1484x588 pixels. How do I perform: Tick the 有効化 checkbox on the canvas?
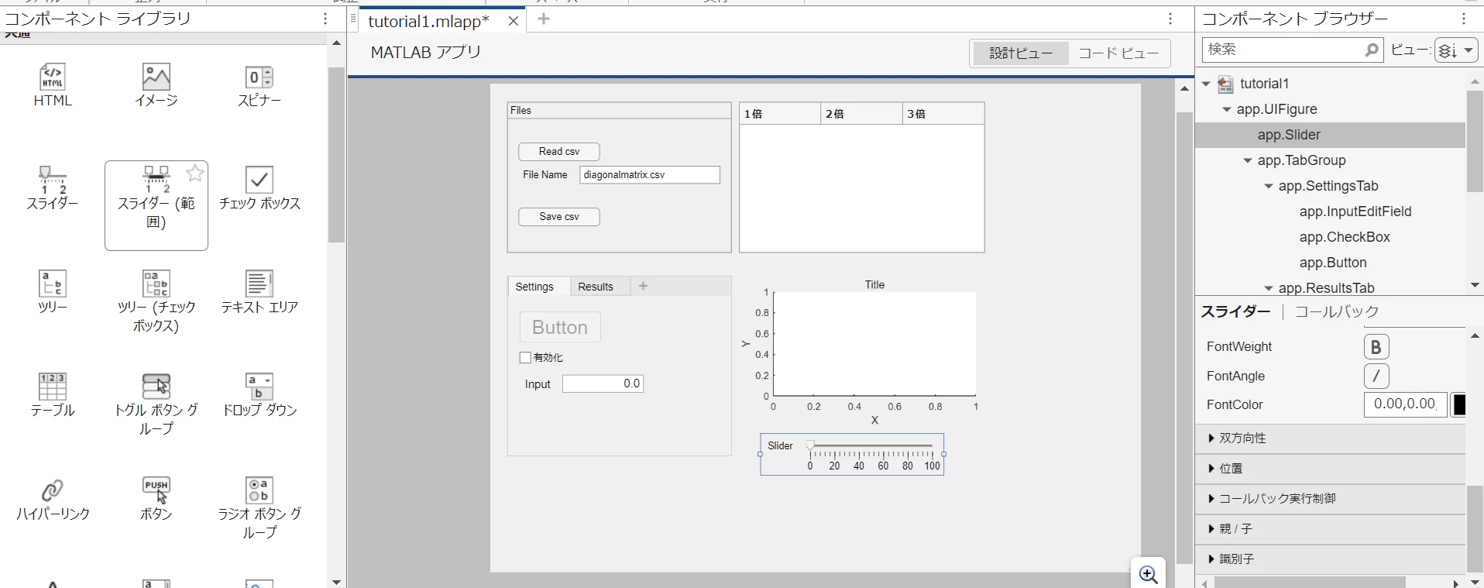click(525, 358)
